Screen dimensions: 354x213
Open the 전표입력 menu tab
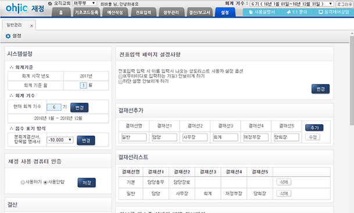pyautogui.click(x=143, y=12)
